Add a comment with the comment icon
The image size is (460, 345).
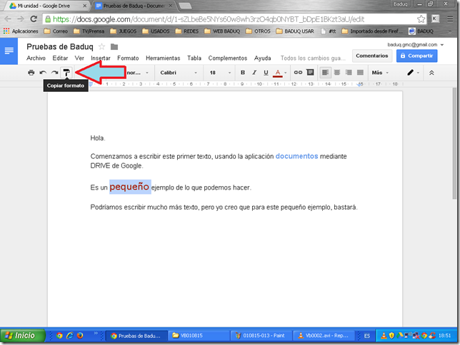pyautogui.click(x=310, y=72)
